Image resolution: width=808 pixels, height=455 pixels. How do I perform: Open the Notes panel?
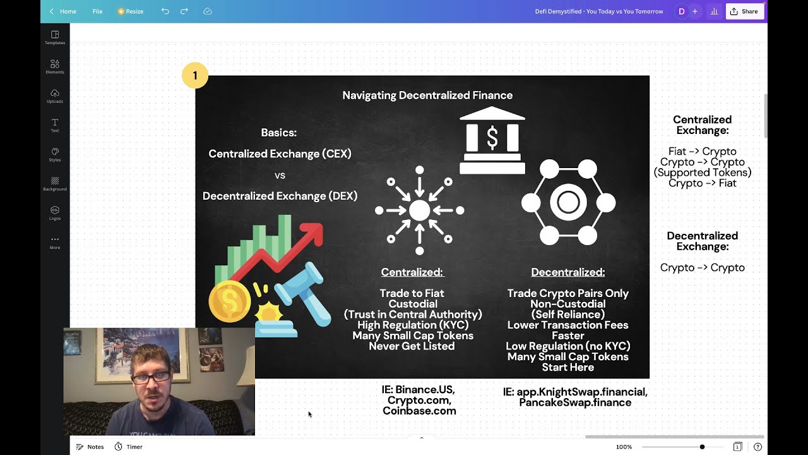click(90, 447)
